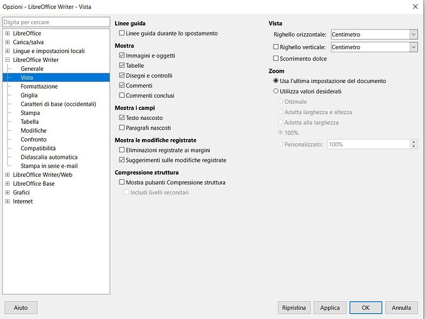Uncheck the Commenti checkbox

point(122,85)
